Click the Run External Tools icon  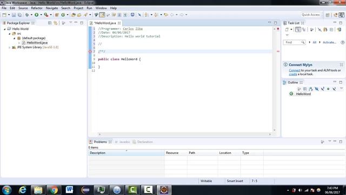46,15
